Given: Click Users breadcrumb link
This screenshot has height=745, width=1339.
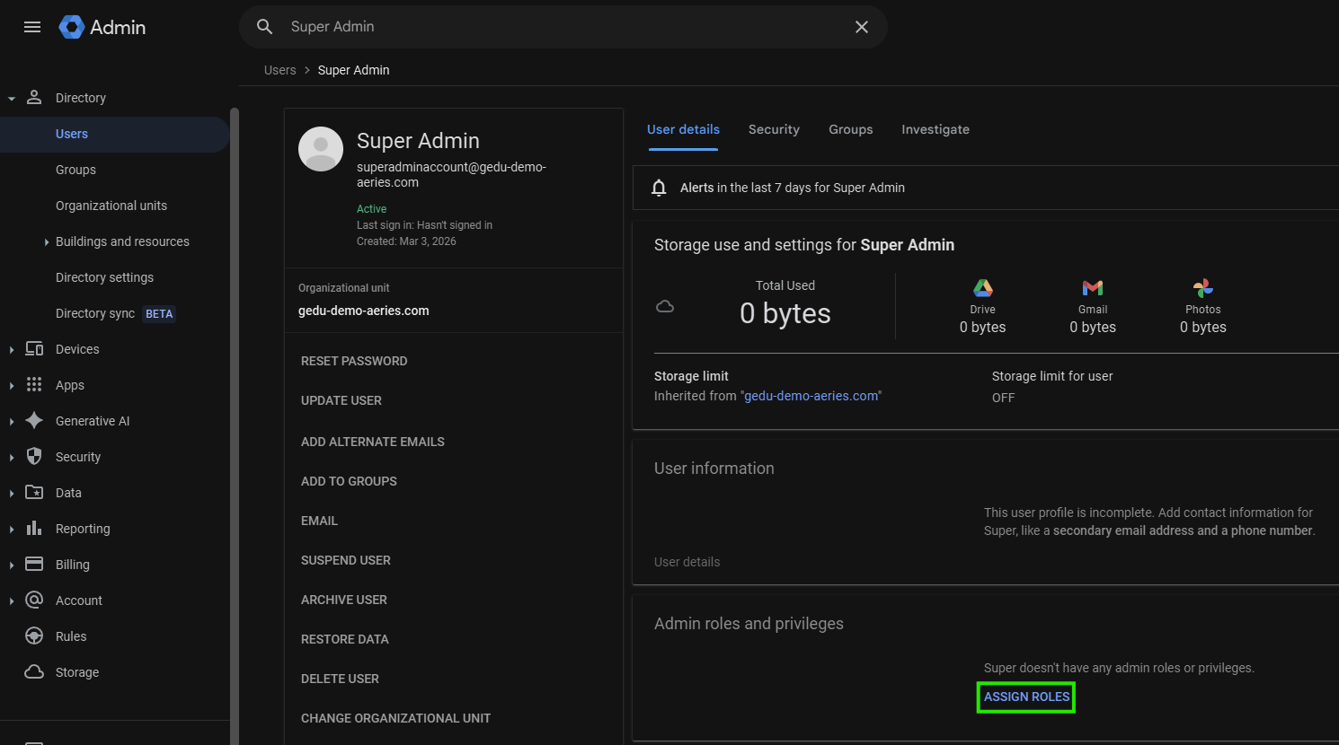Looking at the screenshot, I should click(x=280, y=70).
